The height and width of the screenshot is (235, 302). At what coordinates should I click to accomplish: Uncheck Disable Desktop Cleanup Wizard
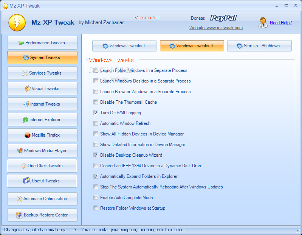(96, 155)
